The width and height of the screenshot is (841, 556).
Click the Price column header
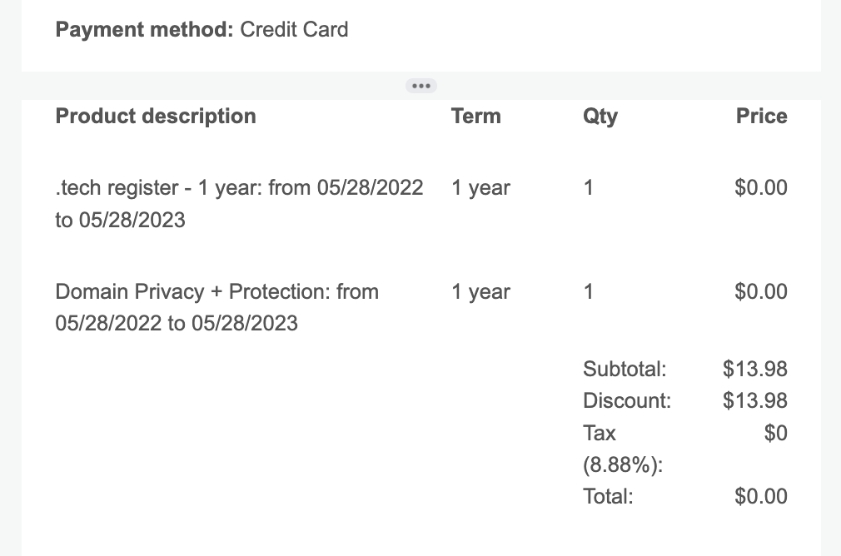761,117
